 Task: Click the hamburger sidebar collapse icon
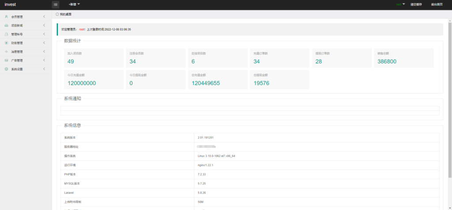pyautogui.click(x=56, y=4)
